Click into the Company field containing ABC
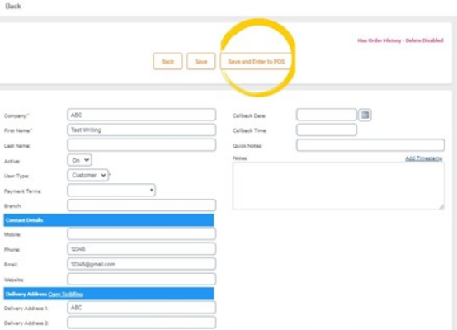This screenshot has height=330, width=457. (x=142, y=115)
